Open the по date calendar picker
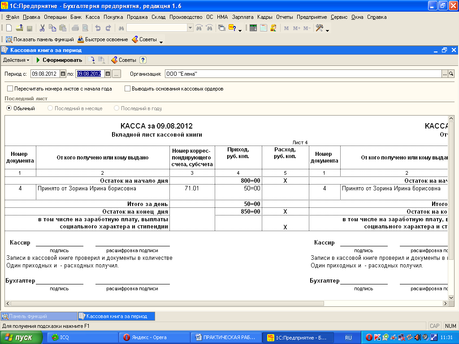 pyautogui.click(x=108, y=74)
